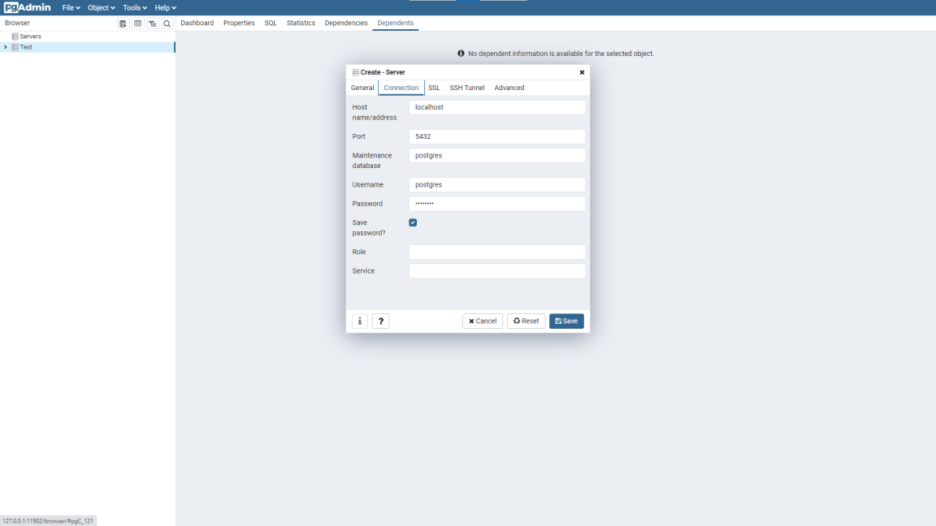Click the Password field
Viewport: 936px width, 526px height.
(496, 204)
